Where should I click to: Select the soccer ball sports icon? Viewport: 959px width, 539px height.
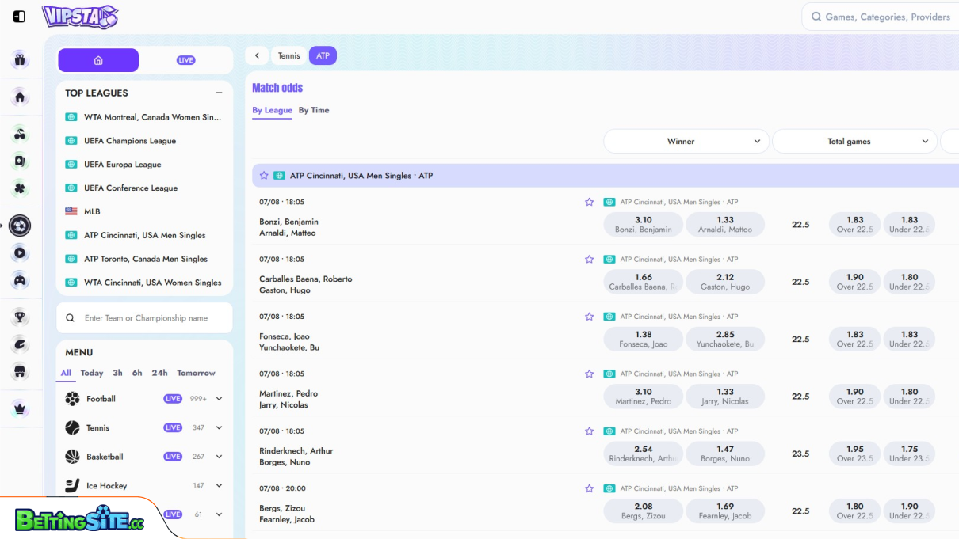(x=20, y=226)
